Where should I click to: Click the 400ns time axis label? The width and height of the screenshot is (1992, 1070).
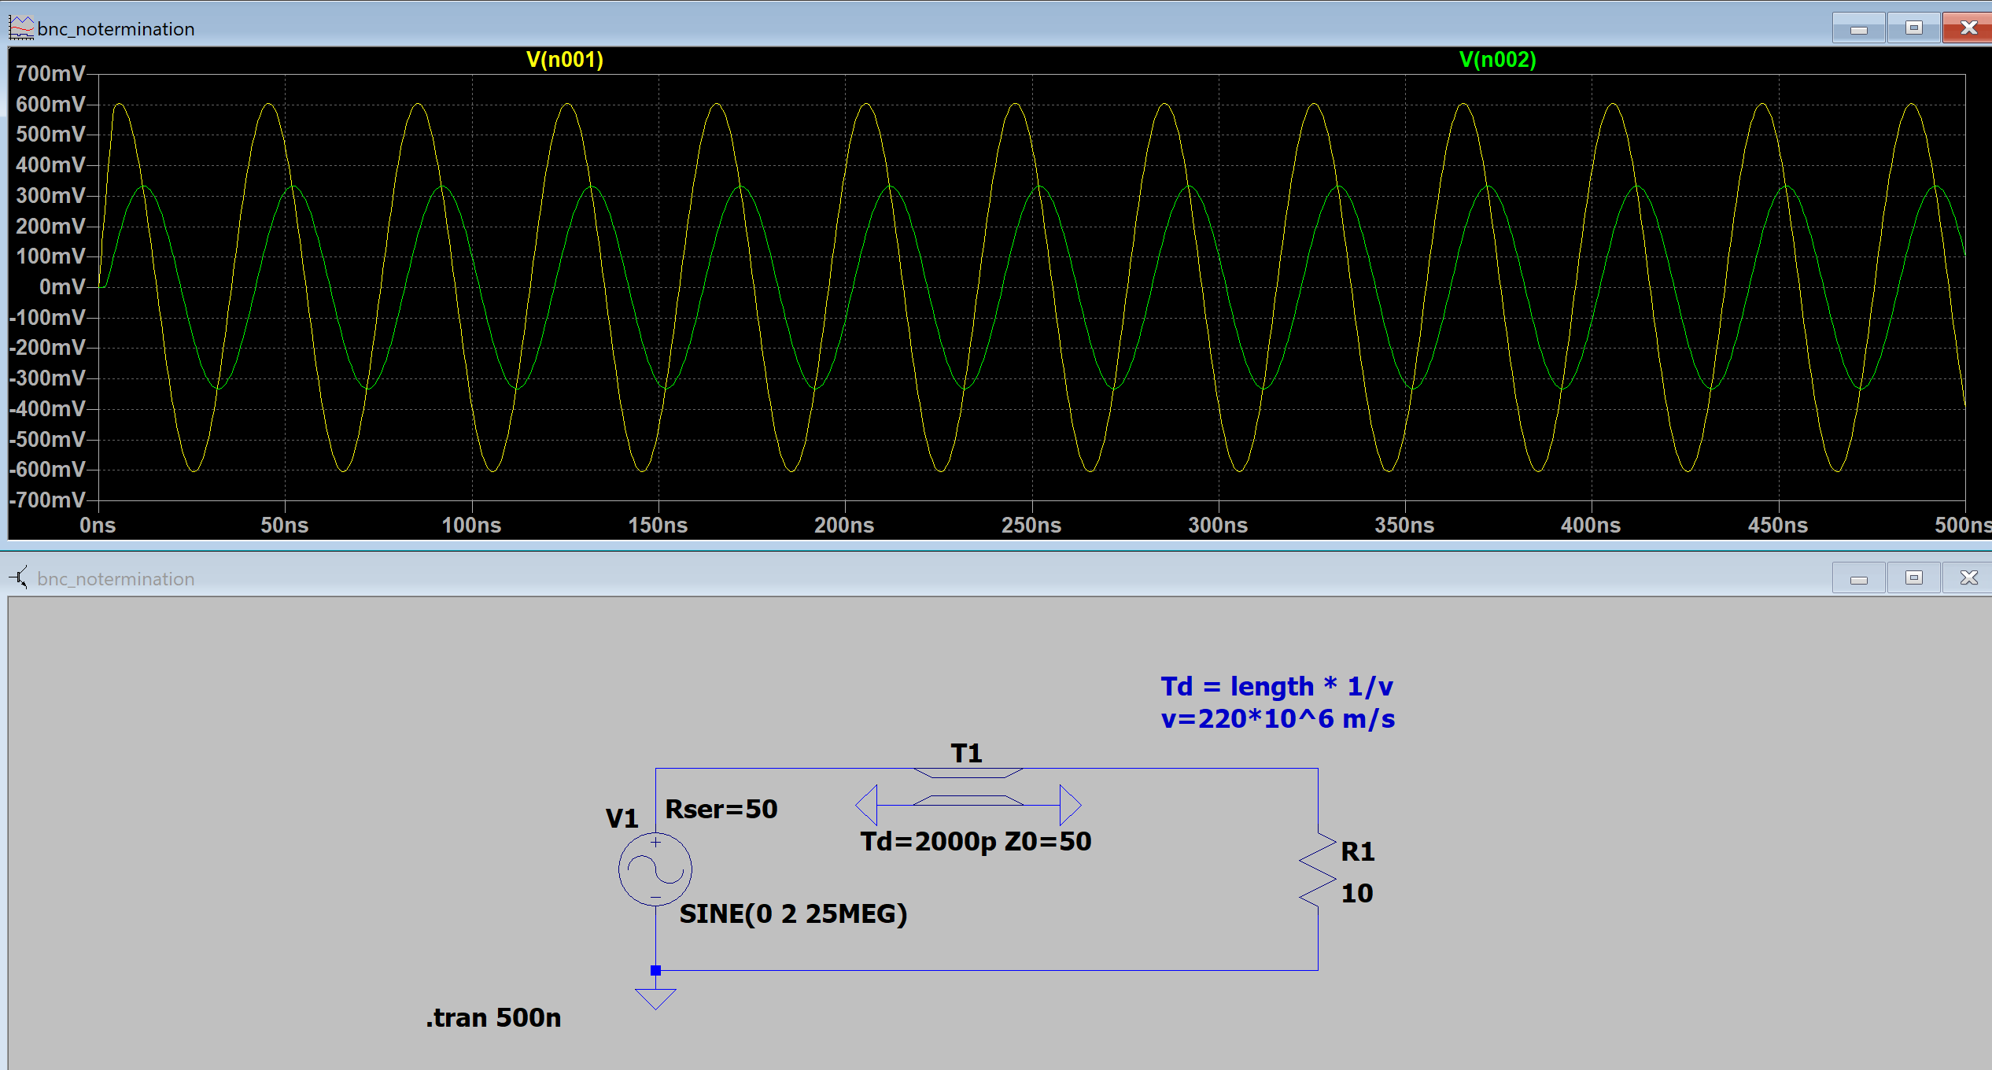pos(1591,526)
